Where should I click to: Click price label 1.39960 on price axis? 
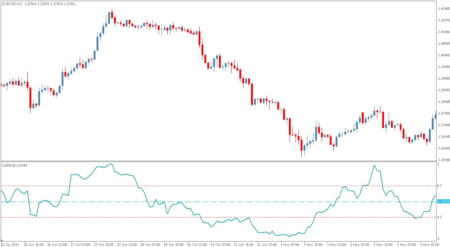(444, 67)
